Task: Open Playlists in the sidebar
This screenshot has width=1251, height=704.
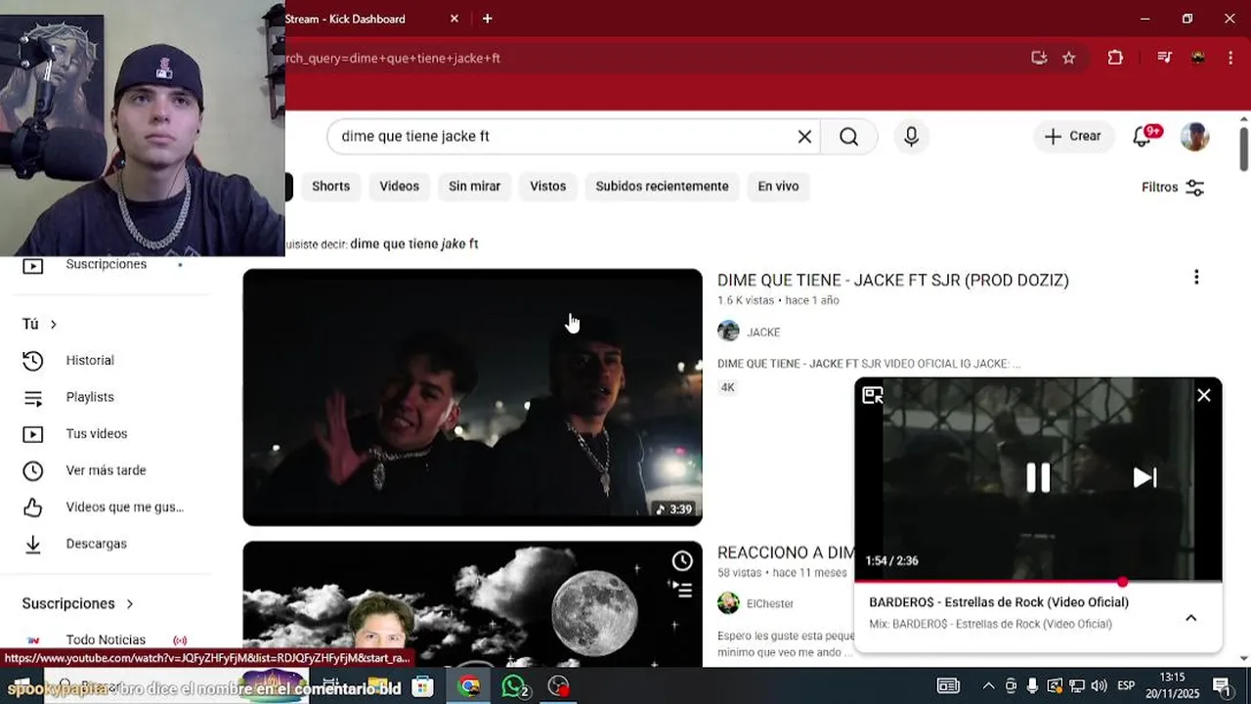Action: 90,397
